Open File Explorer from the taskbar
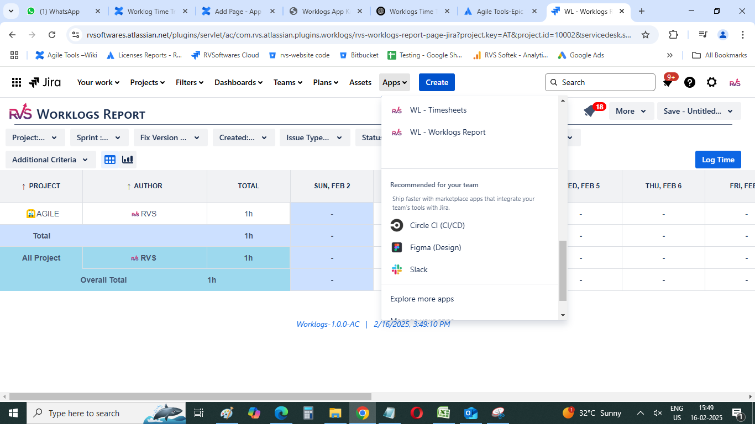Screen dimensions: 755x424 coord(335,413)
